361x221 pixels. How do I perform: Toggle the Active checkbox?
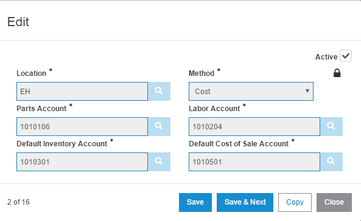(x=346, y=56)
